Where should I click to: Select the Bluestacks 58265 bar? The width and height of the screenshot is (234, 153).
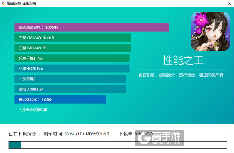[60, 99]
